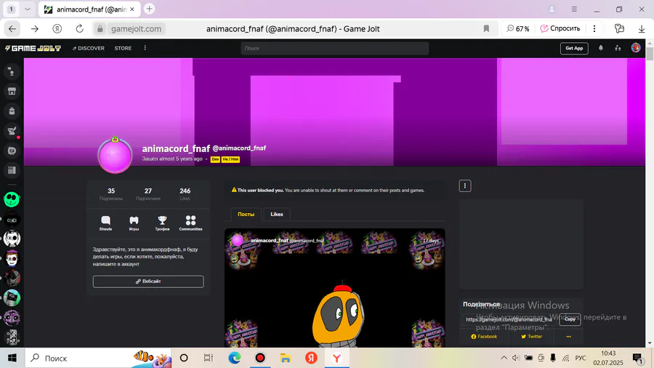Open the teal community avatar in sidebar

point(12,298)
